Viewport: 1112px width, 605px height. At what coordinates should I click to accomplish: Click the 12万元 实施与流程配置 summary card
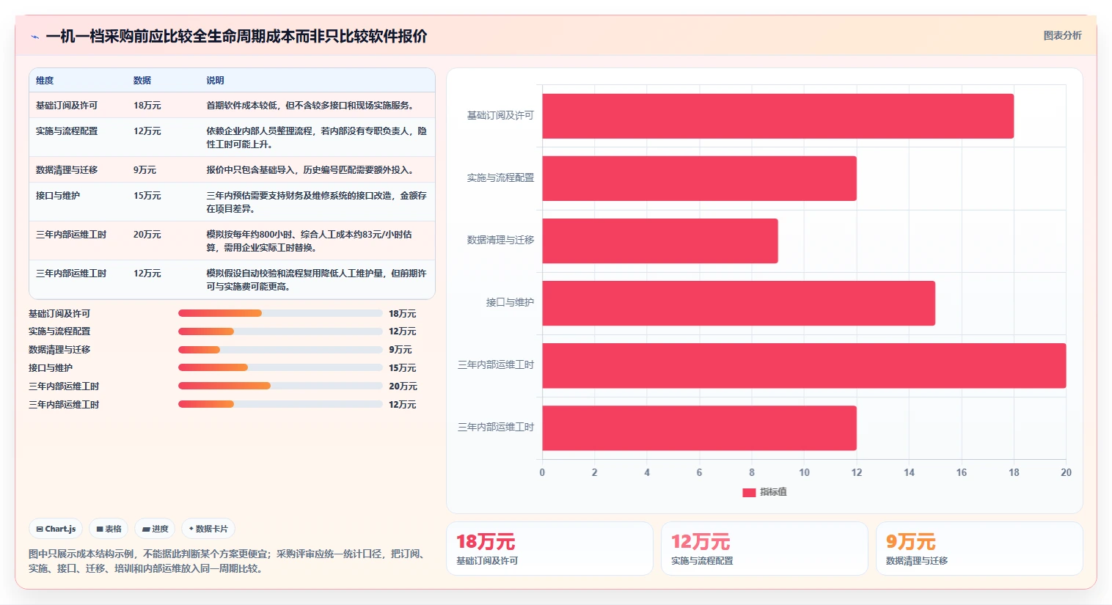[x=764, y=549]
